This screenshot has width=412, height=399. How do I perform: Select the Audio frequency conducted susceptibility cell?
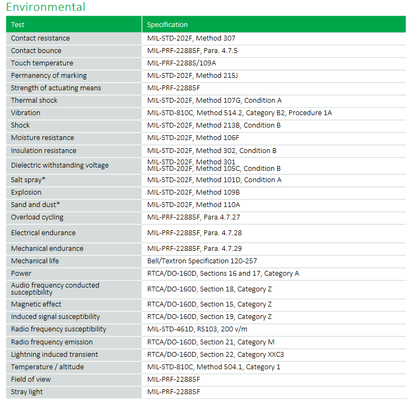tap(55, 289)
